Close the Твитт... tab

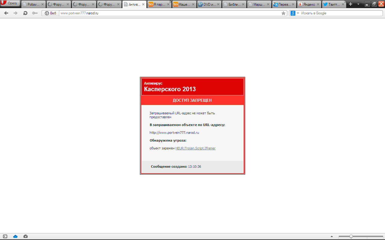point(343,4)
